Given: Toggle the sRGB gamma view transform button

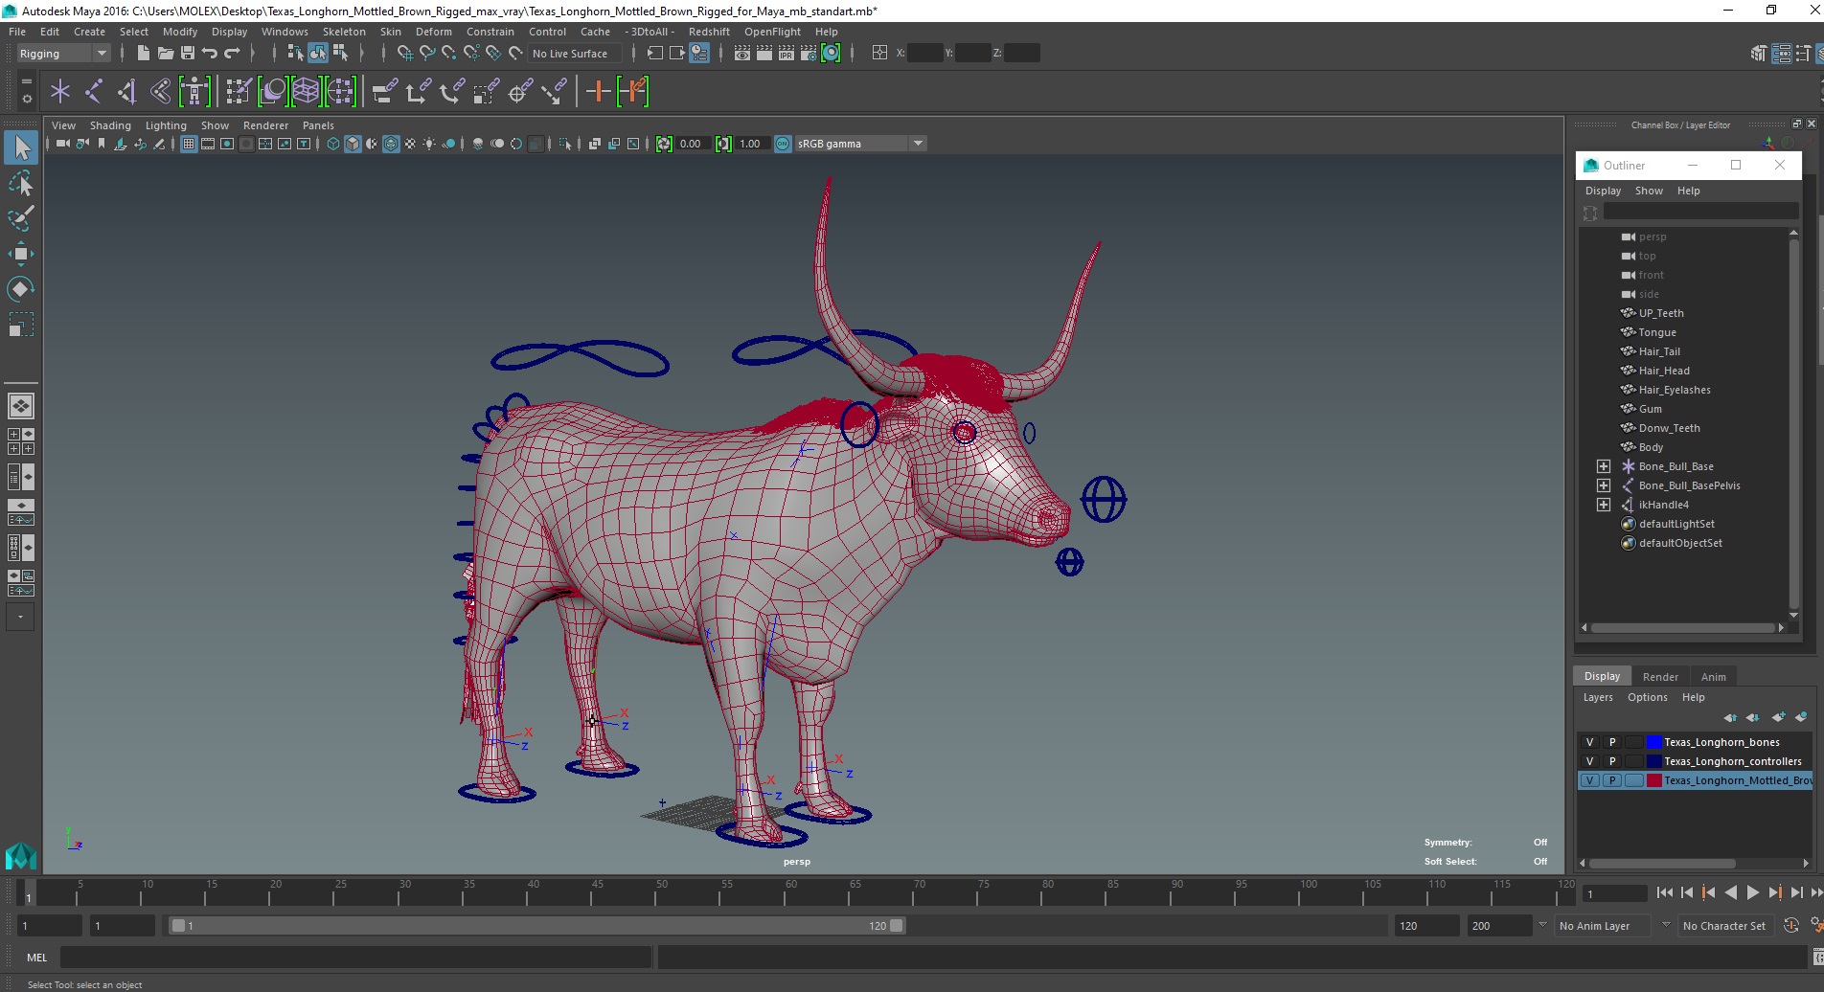Looking at the screenshot, I should click(783, 144).
